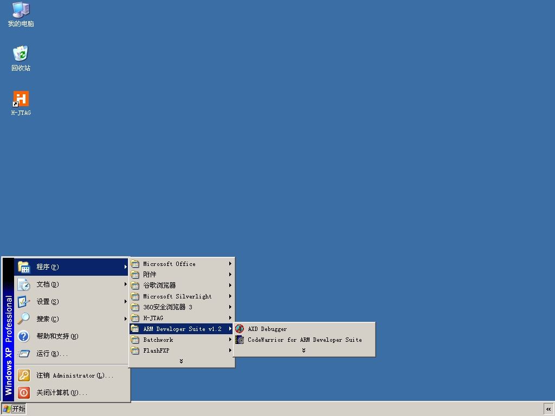Click the submenu arrow beside 文档(D)
Screen dimensions: 555x416
click(125, 284)
